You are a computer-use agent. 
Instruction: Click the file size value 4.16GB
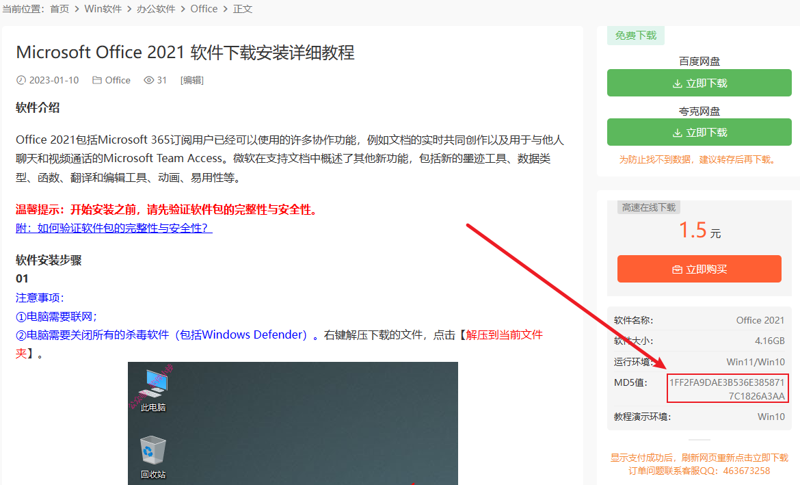[x=769, y=341]
